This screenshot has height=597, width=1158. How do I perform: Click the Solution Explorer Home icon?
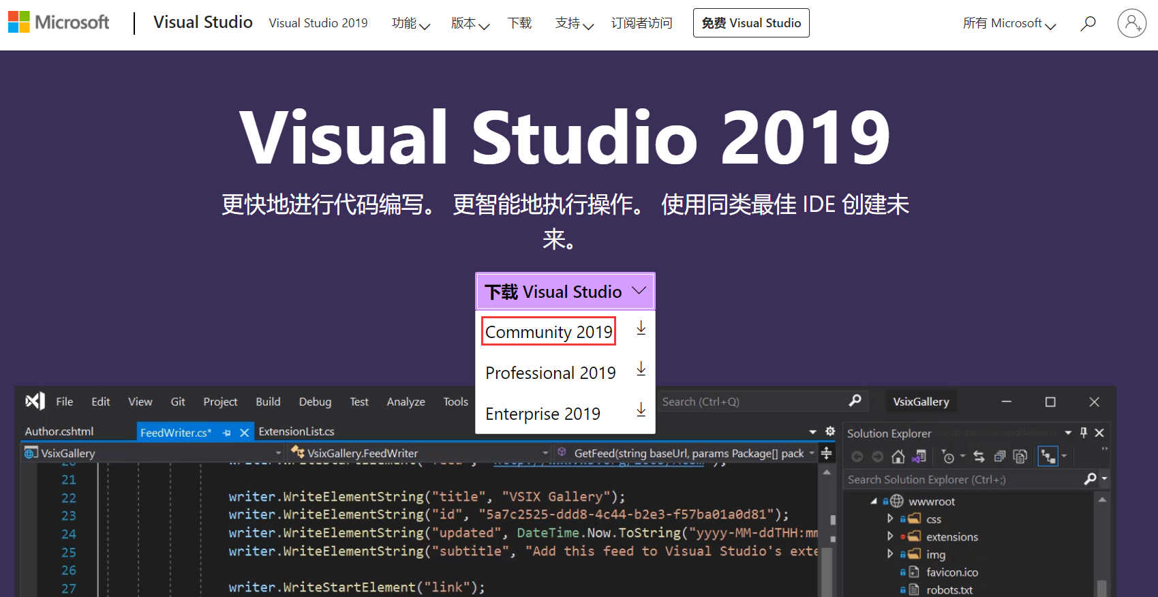(x=898, y=457)
